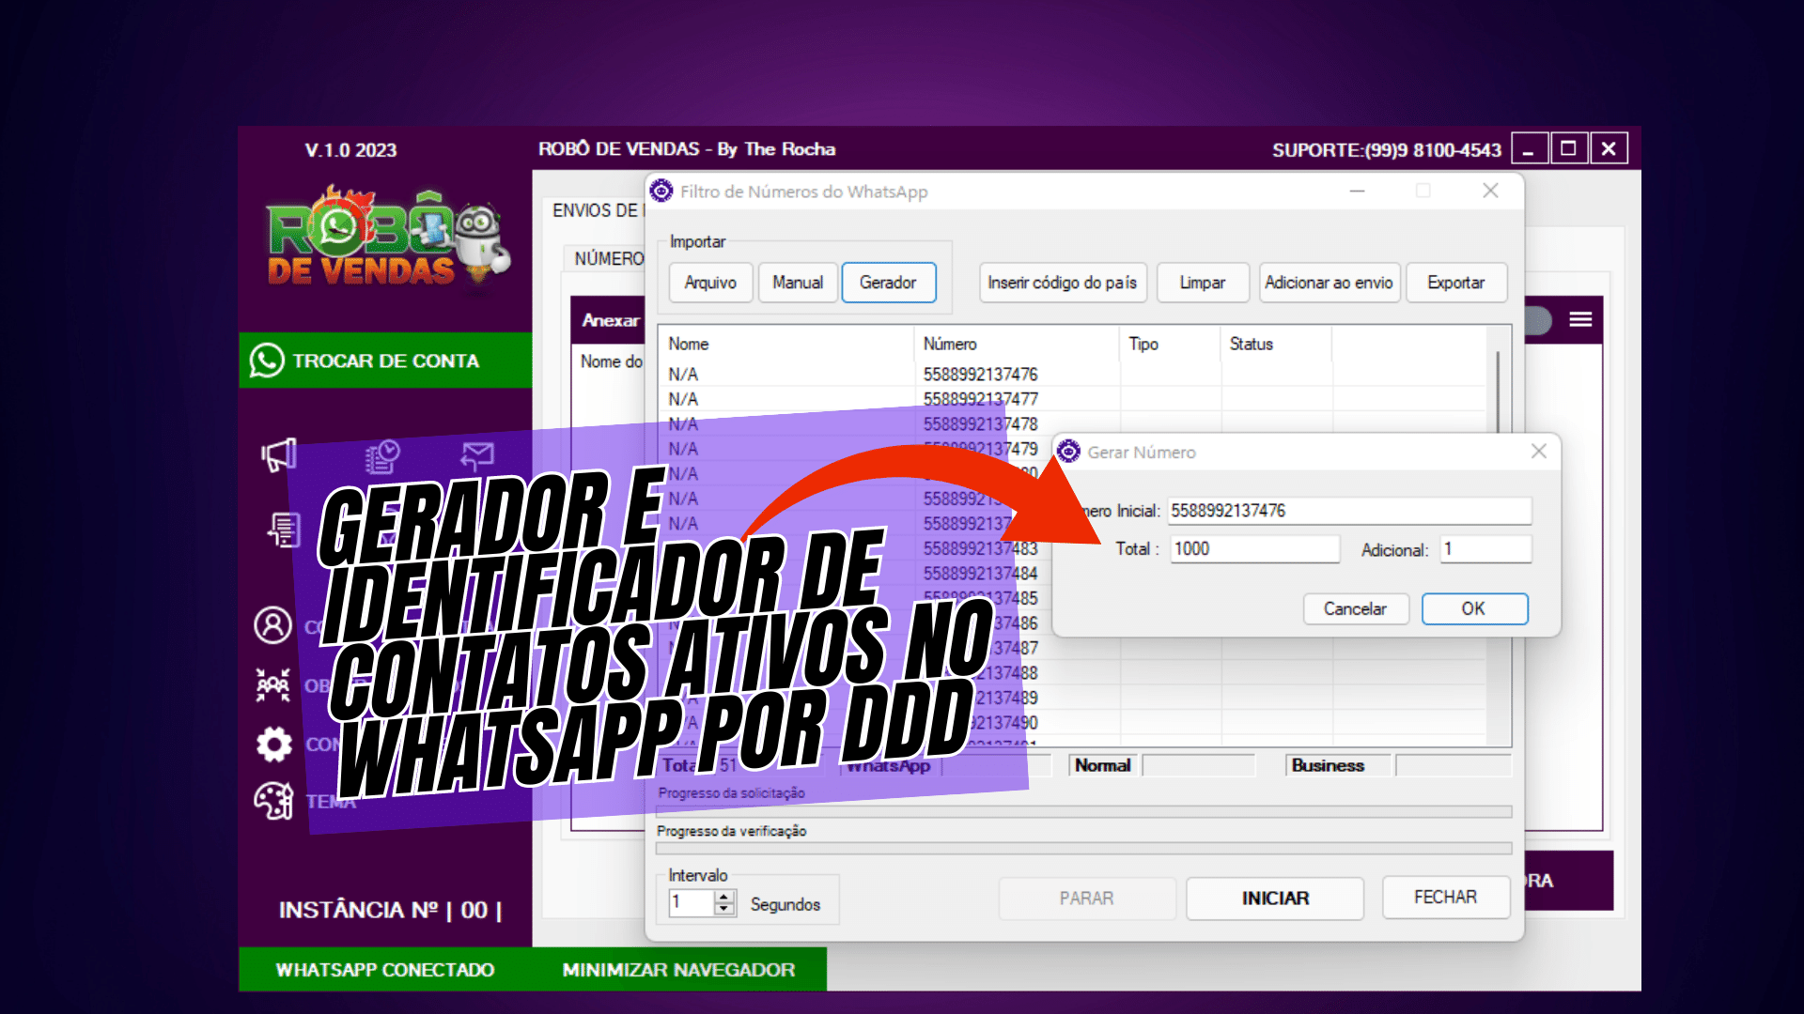Focus the Total input field
1804x1014 pixels.
(x=1254, y=549)
